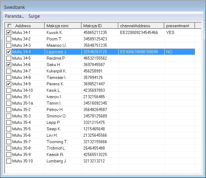The image size is (206, 178).
Task: Sort by the Maksja nimi column header
Action: [x=63, y=26]
